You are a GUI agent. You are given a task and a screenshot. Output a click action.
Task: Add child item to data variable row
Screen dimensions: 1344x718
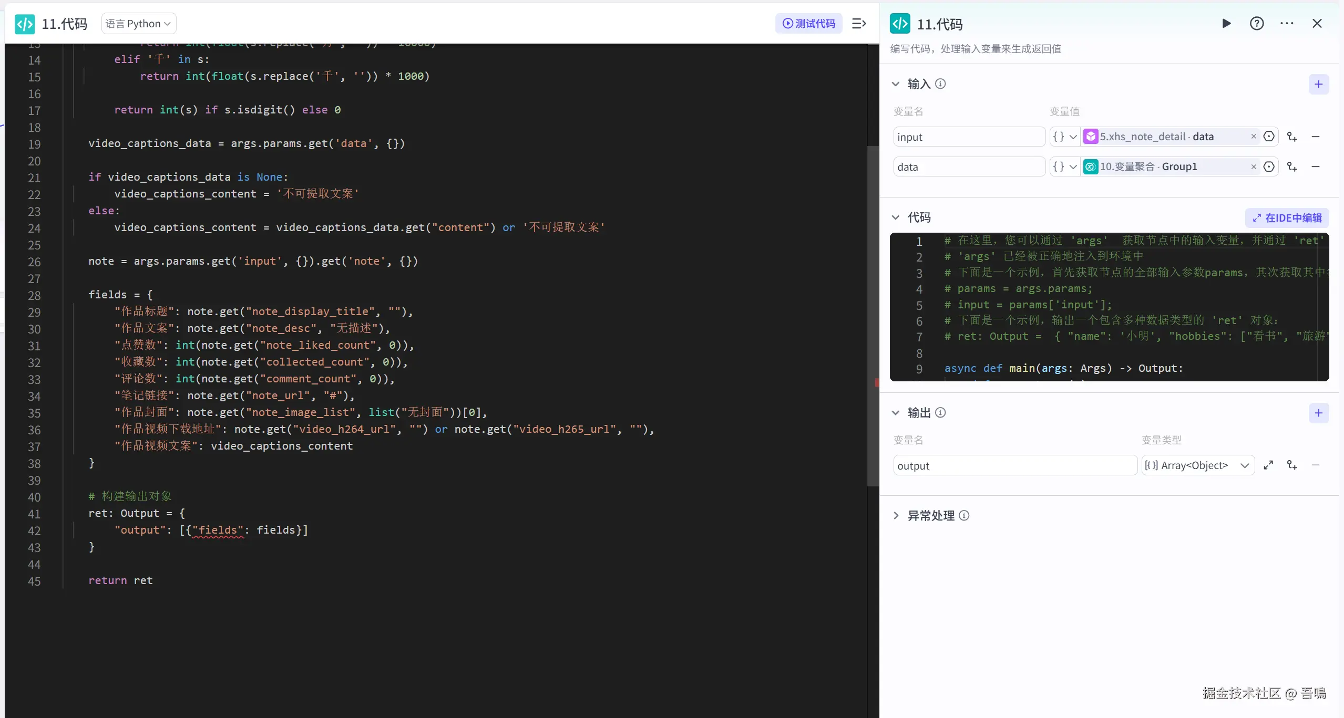1292,167
